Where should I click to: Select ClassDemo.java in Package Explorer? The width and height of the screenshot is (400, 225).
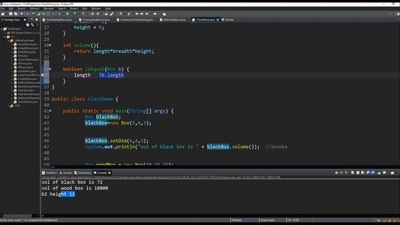[x=26, y=52]
